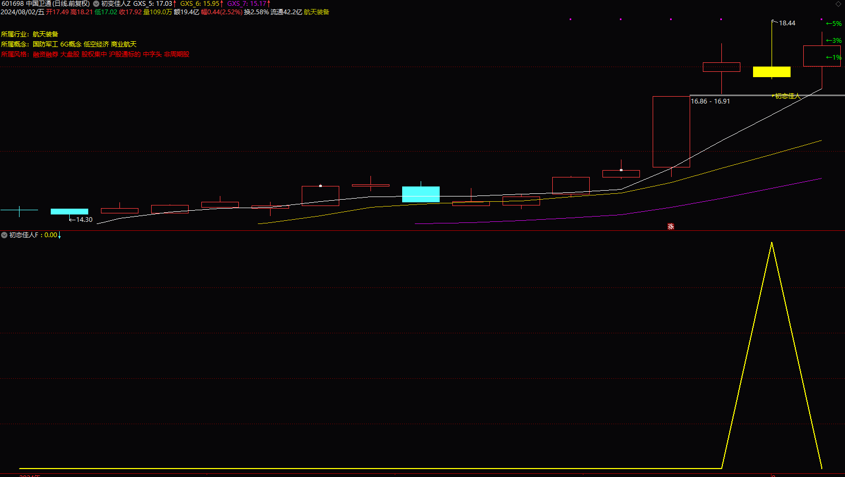
Task: Click the red 涨 marker icon
Action: (x=671, y=227)
